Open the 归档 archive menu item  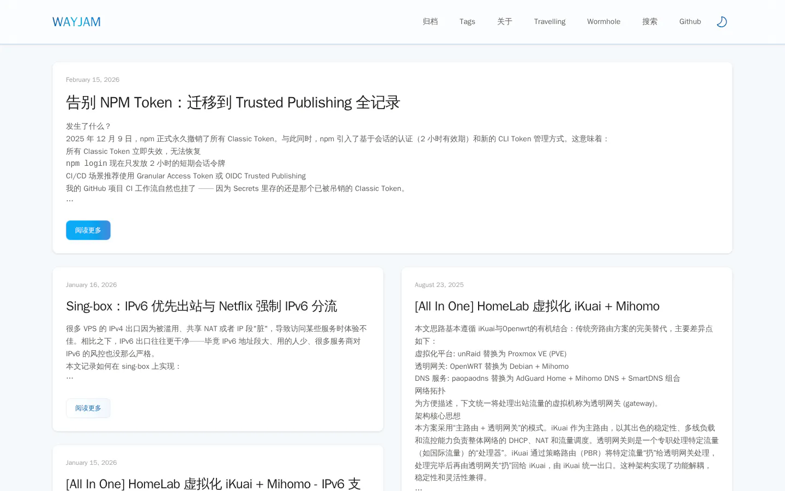point(430,22)
